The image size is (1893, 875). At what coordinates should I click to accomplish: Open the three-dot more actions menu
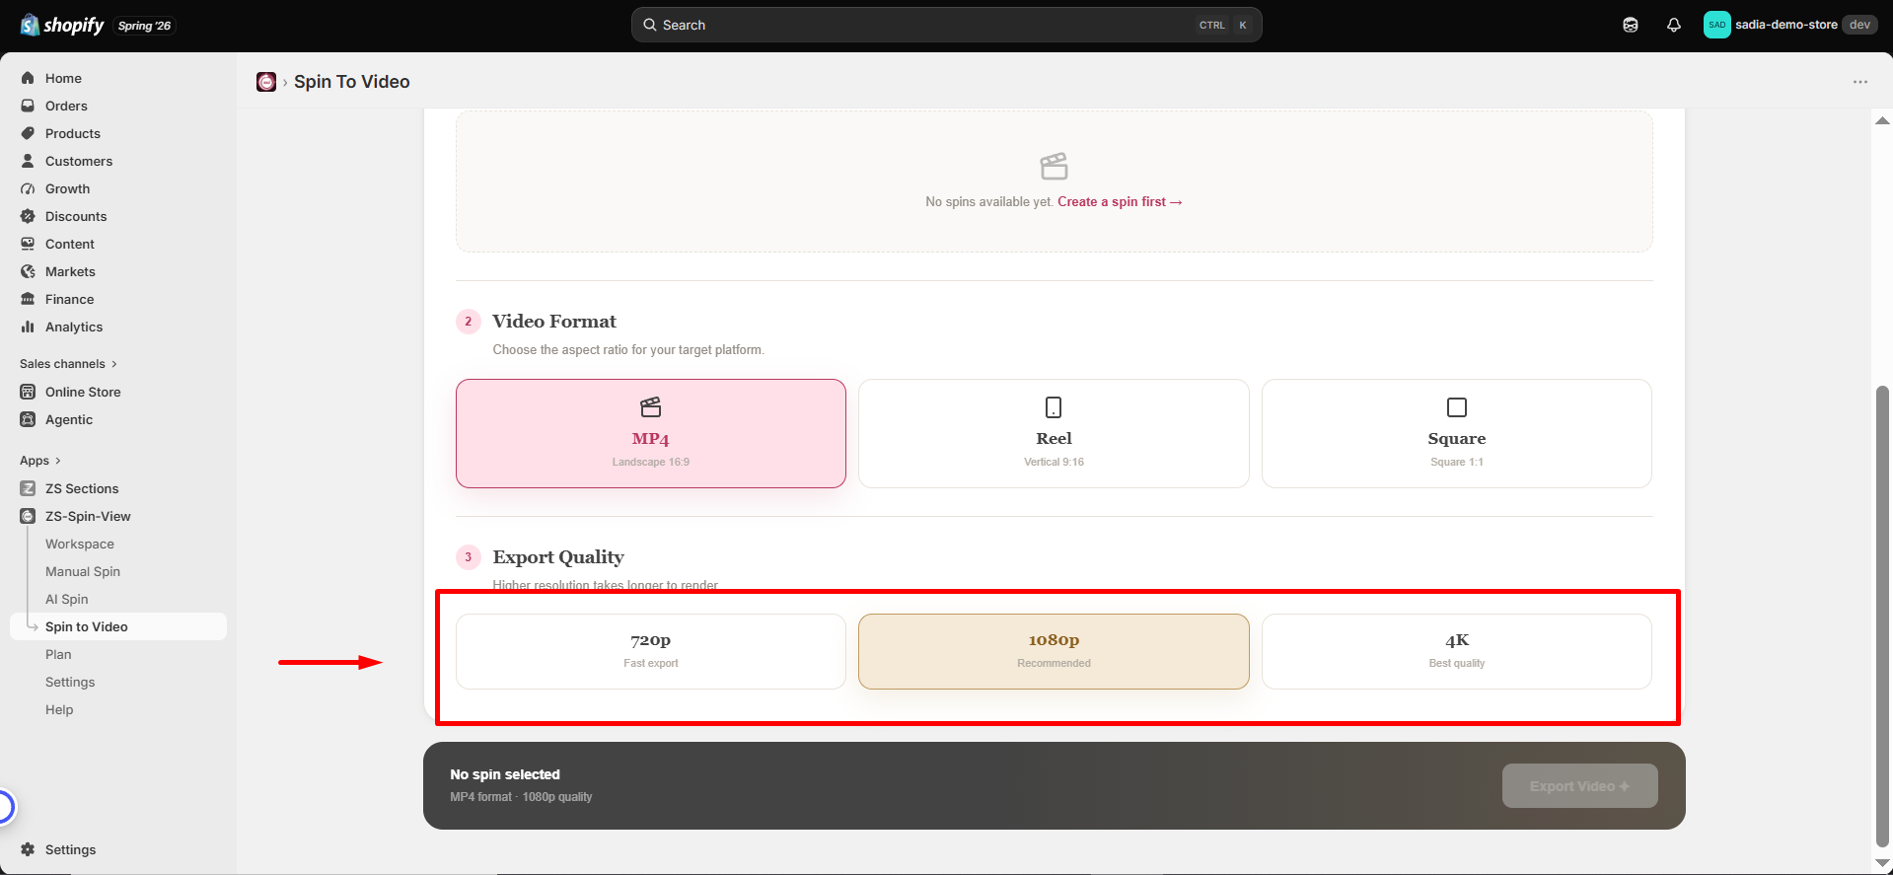1860,82
